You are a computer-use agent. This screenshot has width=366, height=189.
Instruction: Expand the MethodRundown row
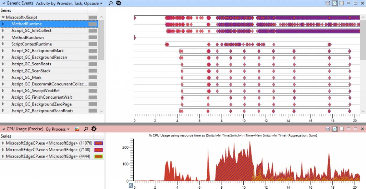tap(3, 37)
